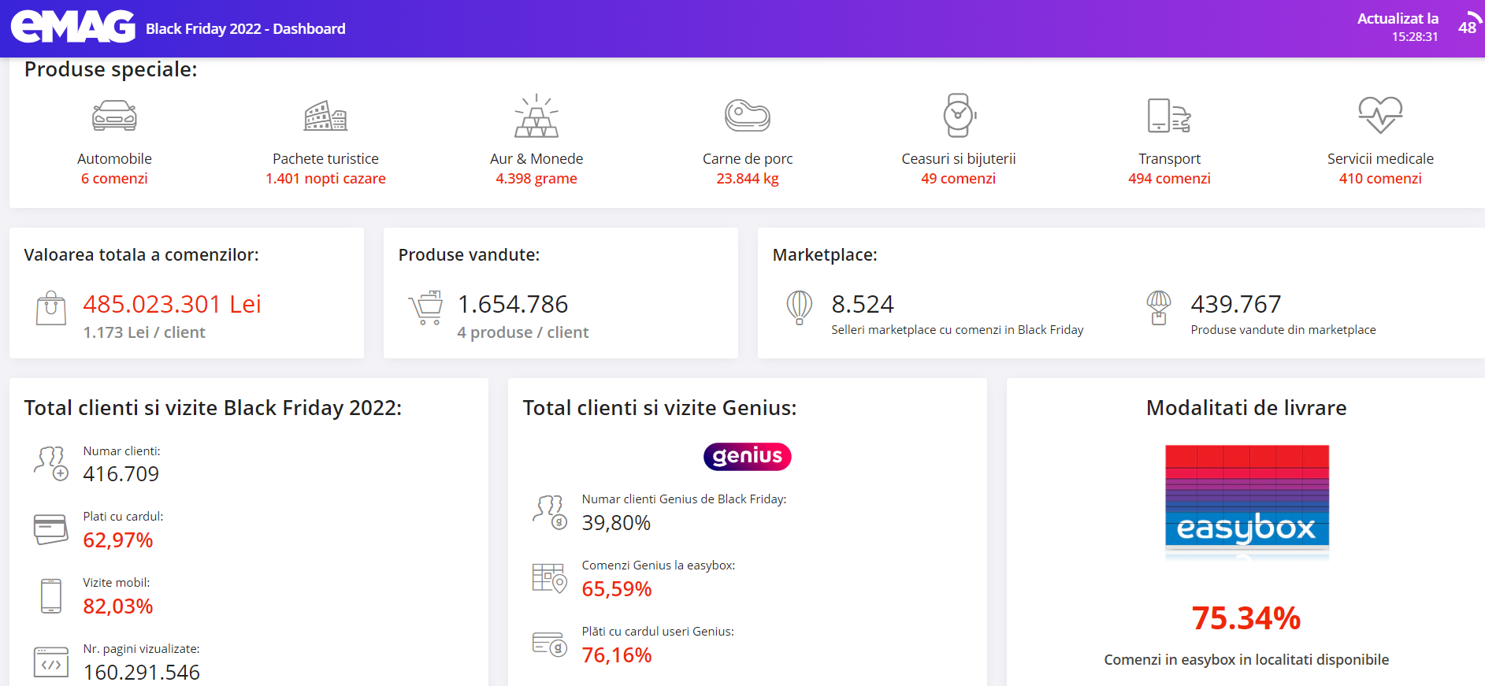Click the Genius logo badge

tap(747, 457)
